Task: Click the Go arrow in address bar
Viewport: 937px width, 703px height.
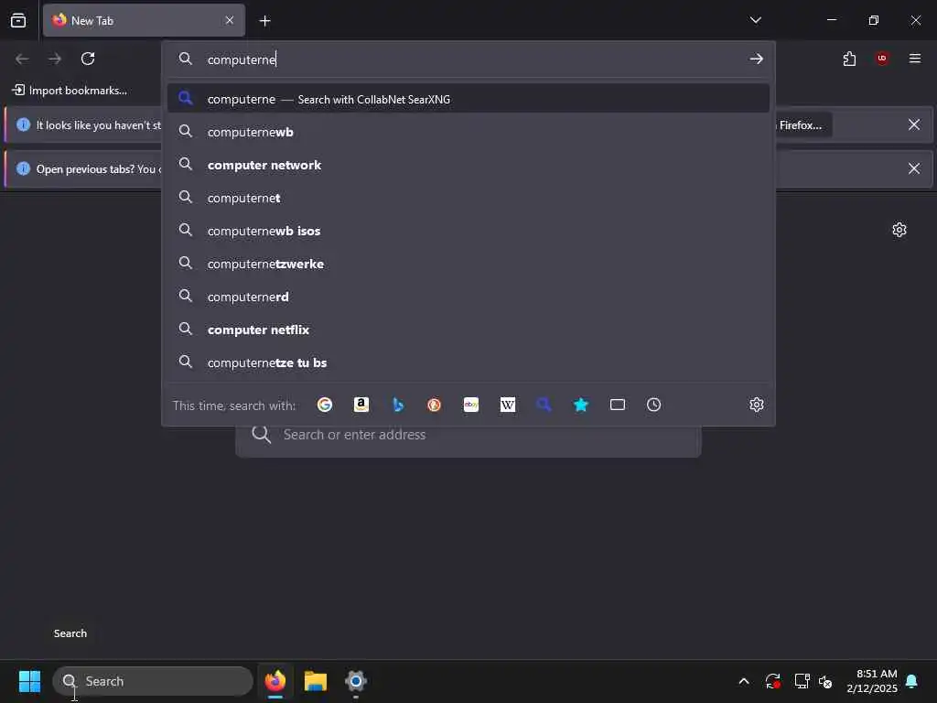Action: pyautogui.click(x=757, y=59)
